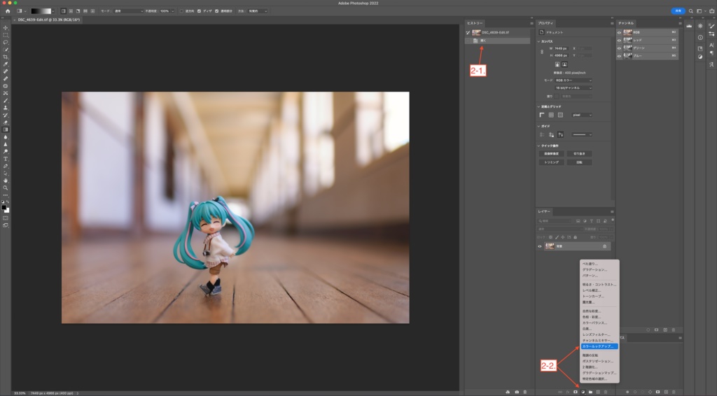Choose Brightness/Contrast in adjustment menu
Image resolution: width=717 pixels, height=396 pixels.
(x=599, y=284)
